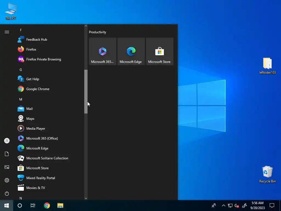Open File Explorer from the taskbar
The height and width of the screenshot is (211, 281).
click(60, 206)
